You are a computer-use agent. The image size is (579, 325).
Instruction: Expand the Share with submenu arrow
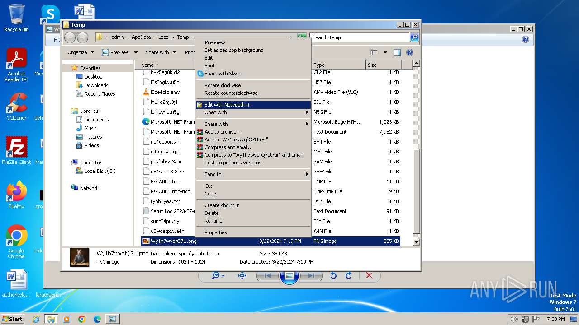307,124
